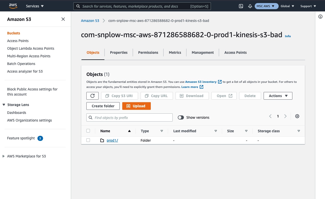Click the refresh objects button
This screenshot has height=199, width=325.
click(x=92, y=96)
